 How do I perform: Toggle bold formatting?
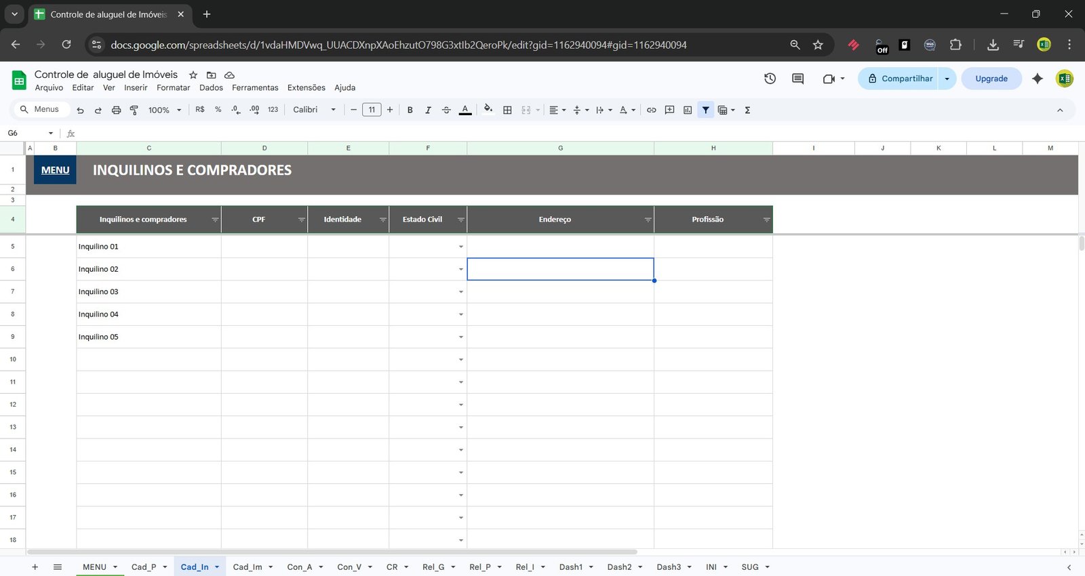tap(410, 110)
